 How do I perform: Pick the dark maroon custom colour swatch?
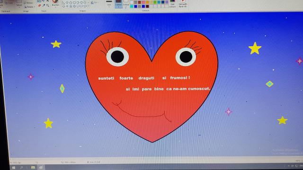point(147,6)
